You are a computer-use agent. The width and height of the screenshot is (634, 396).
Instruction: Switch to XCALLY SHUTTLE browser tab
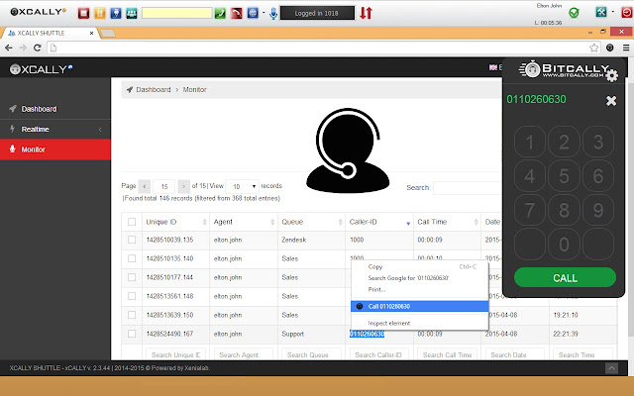(x=51, y=33)
